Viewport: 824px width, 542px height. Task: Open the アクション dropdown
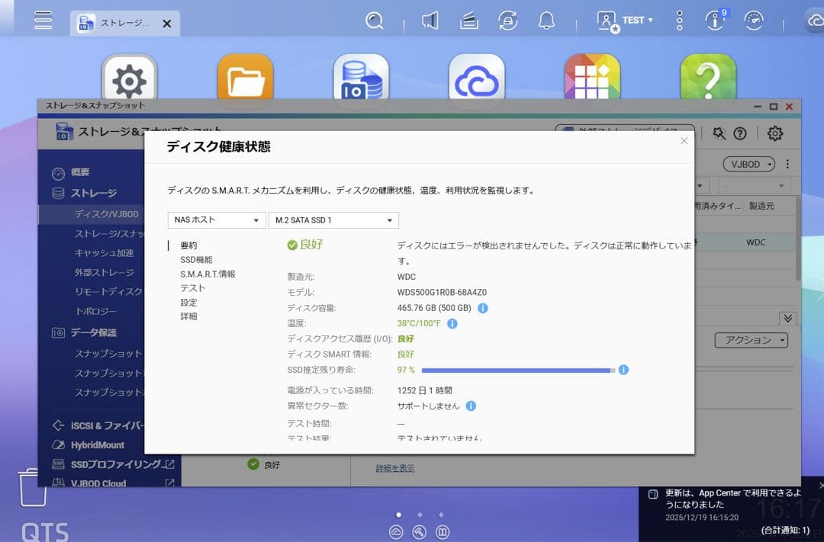click(x=752, y=340)
